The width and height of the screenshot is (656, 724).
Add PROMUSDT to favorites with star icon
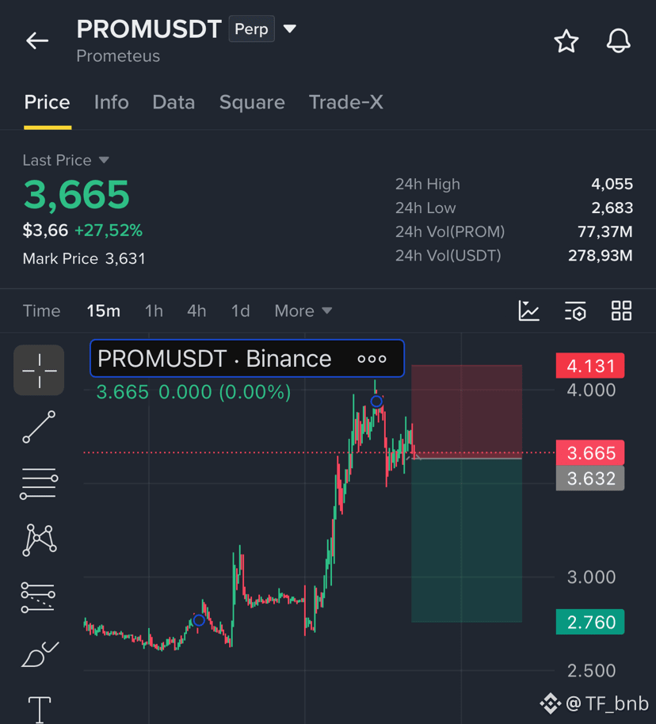tap(566, 41)
